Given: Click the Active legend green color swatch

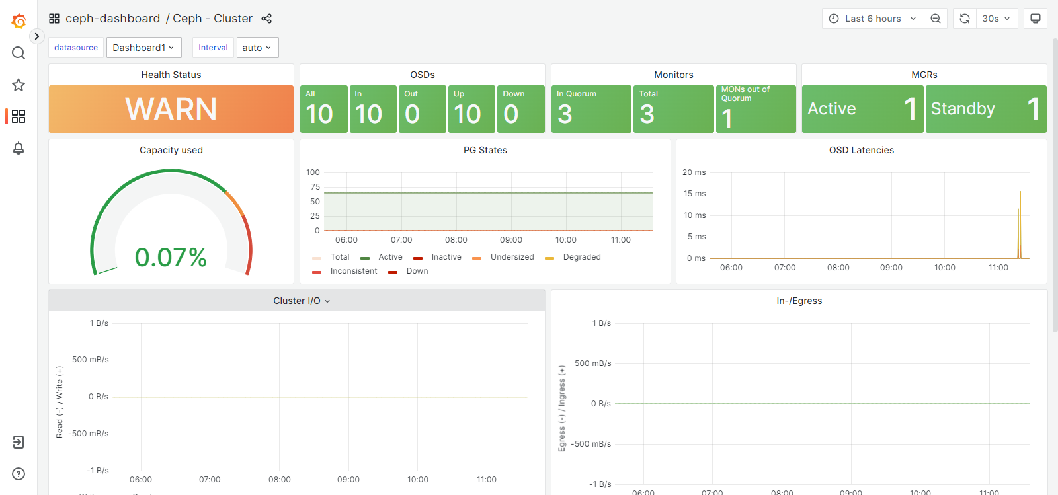Looking at the screenshot, I should click(x=365, y=258).
